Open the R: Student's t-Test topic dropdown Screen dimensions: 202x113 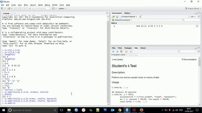point(119,55)
